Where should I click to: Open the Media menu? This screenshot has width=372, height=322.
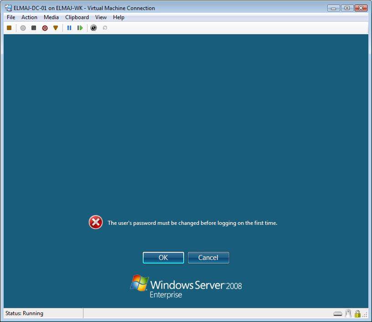point(51,17)
